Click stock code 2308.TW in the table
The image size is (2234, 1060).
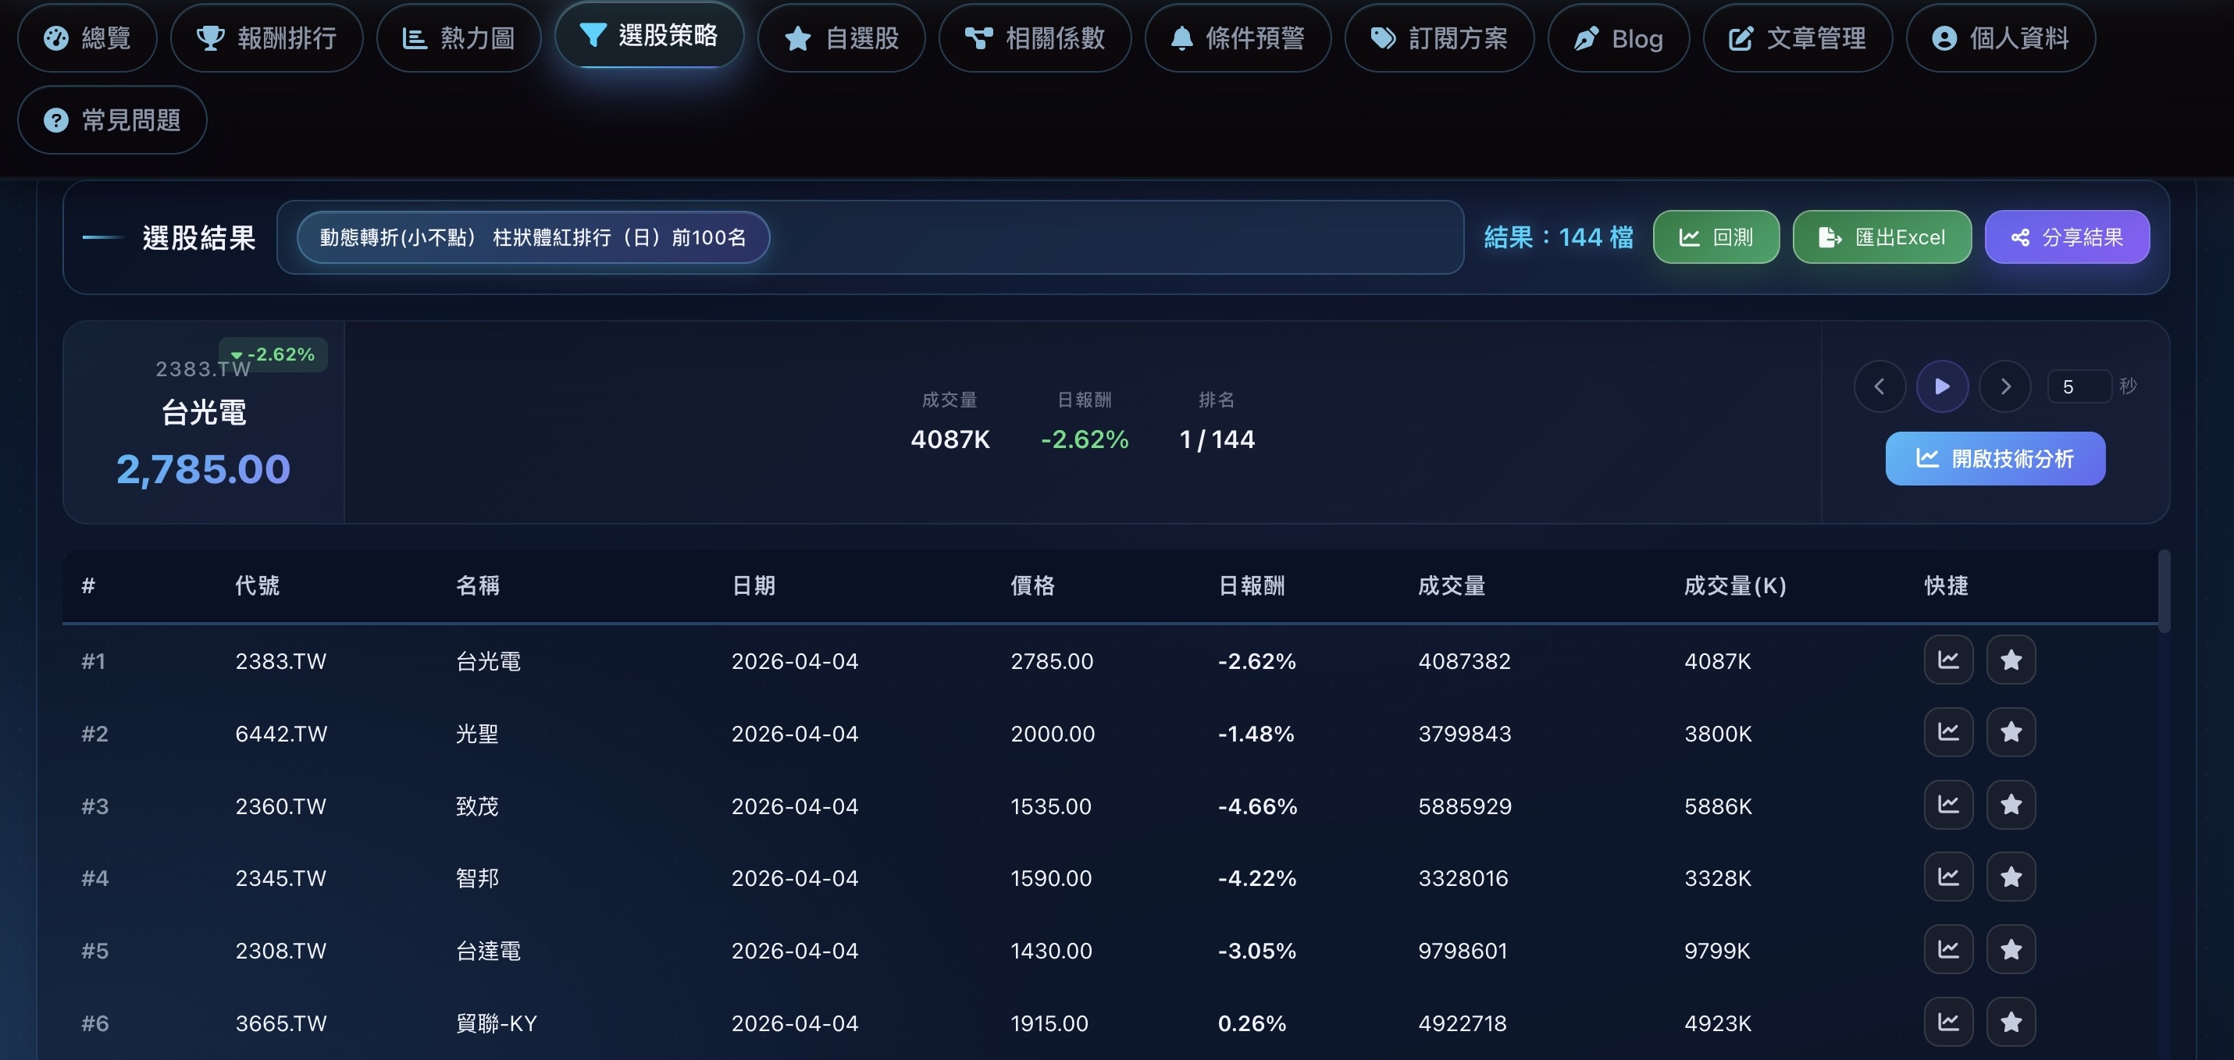[x=281, y=951]
